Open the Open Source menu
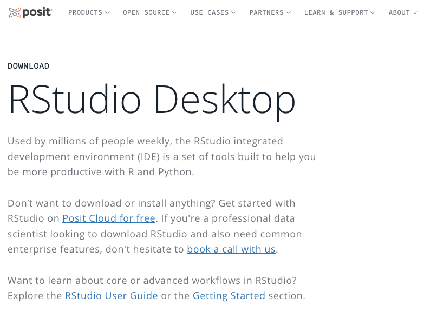Image resolution: width=424 pixels, height=325 pixels. click(146, 12)
